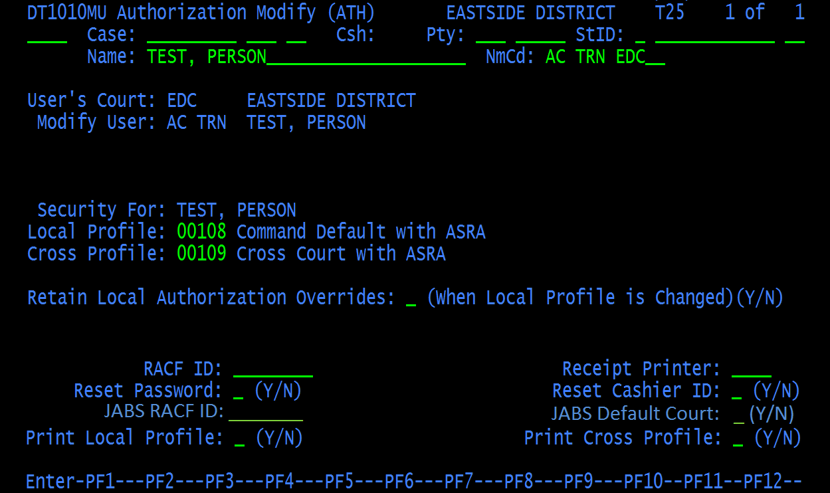Click the Cross Profile value 00109
Viewport: 830px width, 493px height.
pyautogui.click(x=201, y=254)
